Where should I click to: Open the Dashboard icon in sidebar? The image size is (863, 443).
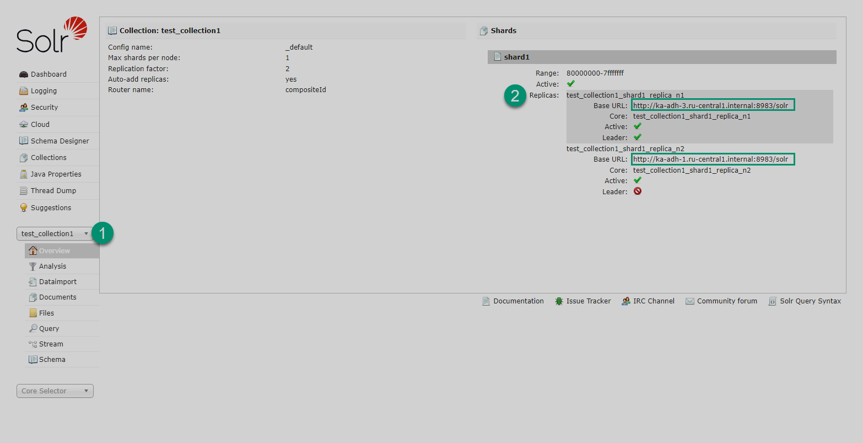pyautogui.click(x=24, y=74)
